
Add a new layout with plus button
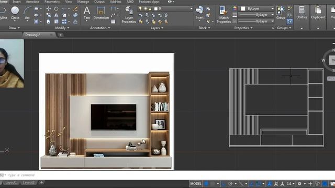41,182
